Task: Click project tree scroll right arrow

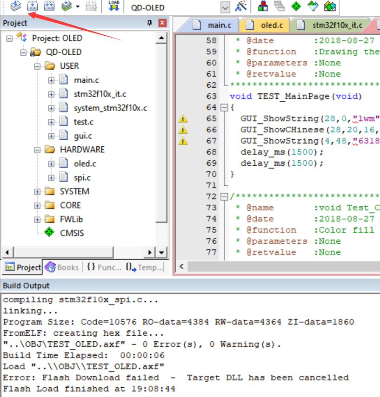Action: click(x=149, y=252)
